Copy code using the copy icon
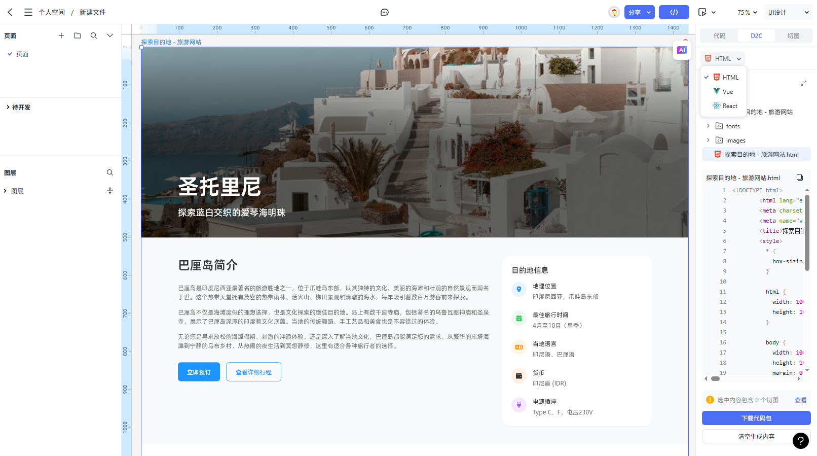This screenshot has height=456, width=817. (x=800, y=178)
